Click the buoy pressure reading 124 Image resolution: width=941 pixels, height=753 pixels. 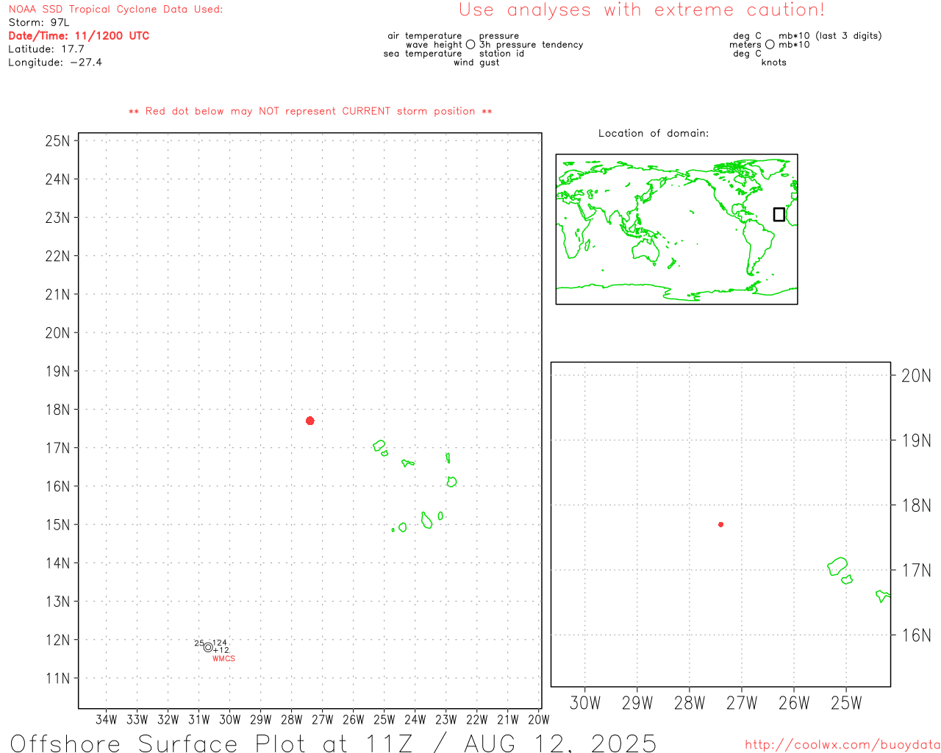[220, 643]
